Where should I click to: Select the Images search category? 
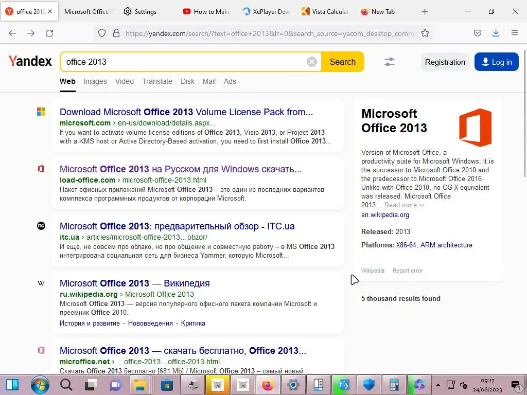[95, 81]
